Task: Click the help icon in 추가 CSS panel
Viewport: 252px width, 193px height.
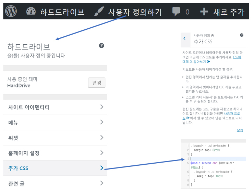Action: (x=242, y=35)
